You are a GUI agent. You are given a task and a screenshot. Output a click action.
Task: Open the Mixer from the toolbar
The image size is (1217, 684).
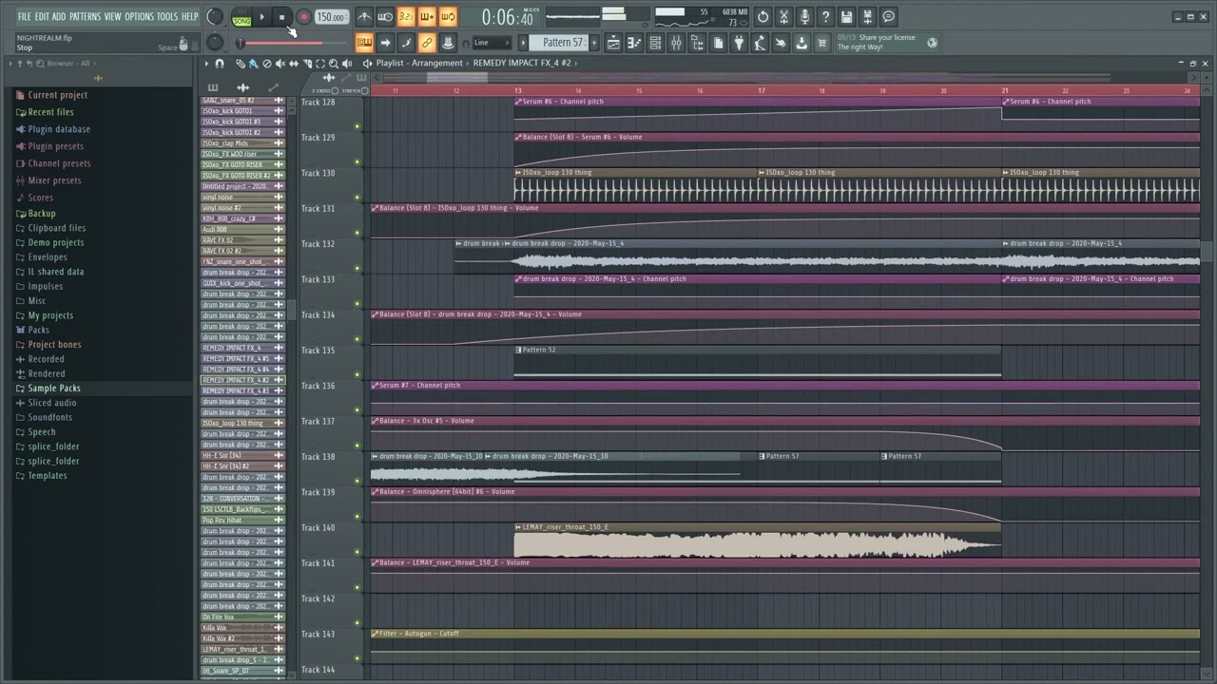point(676,43)
